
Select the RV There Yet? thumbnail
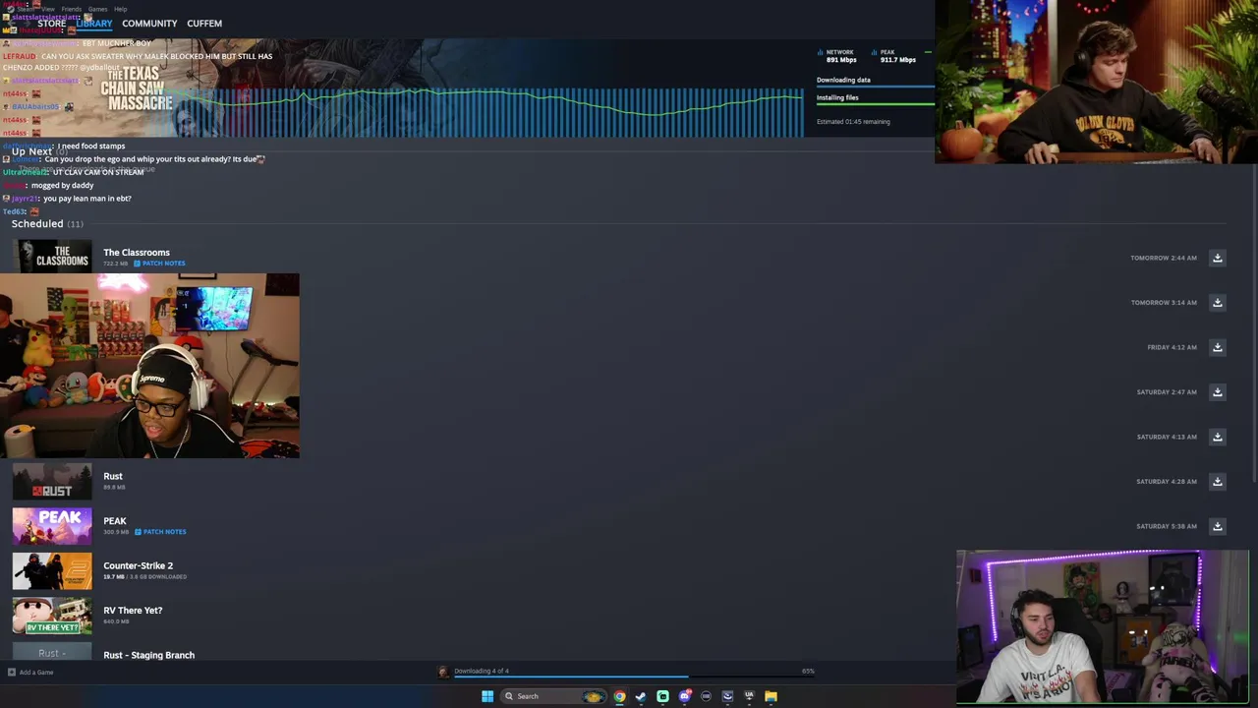52,616
